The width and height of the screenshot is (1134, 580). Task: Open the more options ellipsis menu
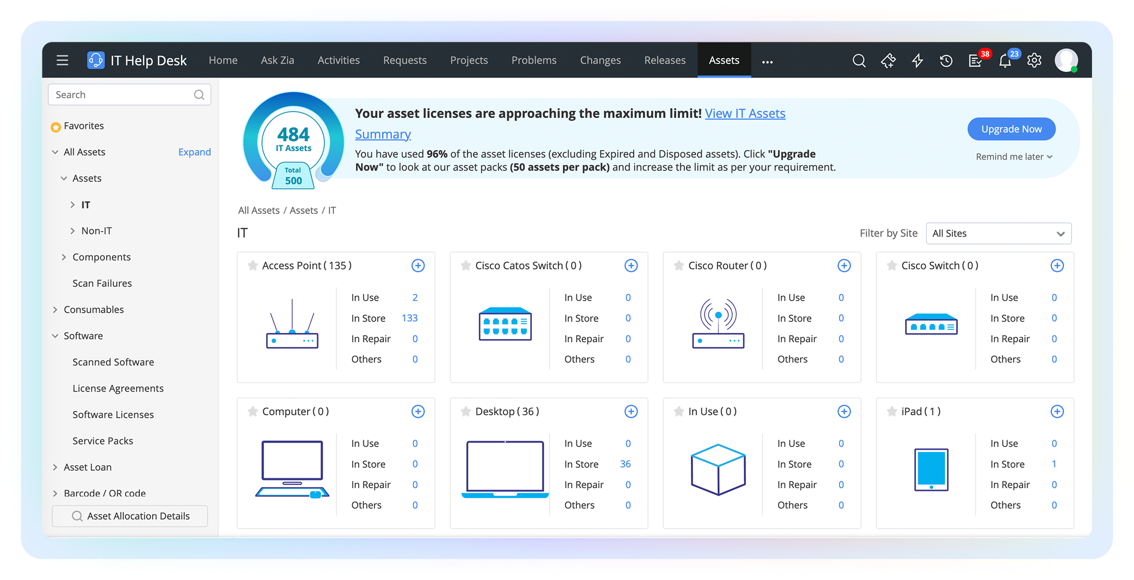768,61
